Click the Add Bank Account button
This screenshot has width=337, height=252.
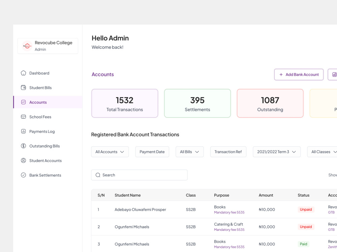[299, 75]
